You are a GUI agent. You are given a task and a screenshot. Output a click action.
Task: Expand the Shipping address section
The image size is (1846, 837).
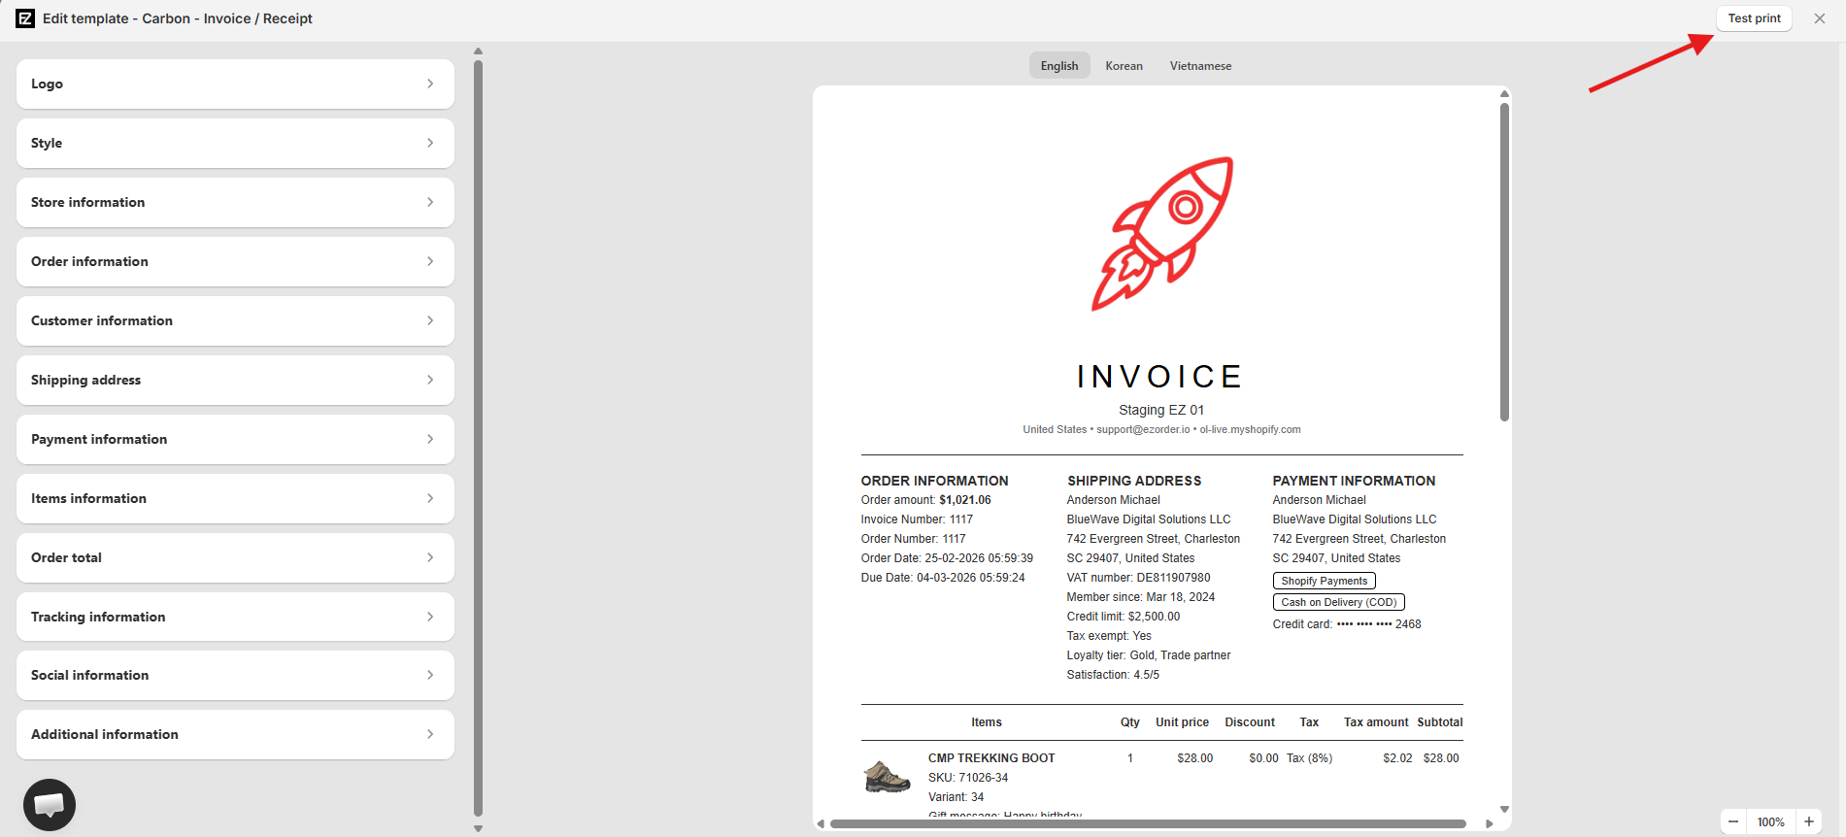(235, 380)
